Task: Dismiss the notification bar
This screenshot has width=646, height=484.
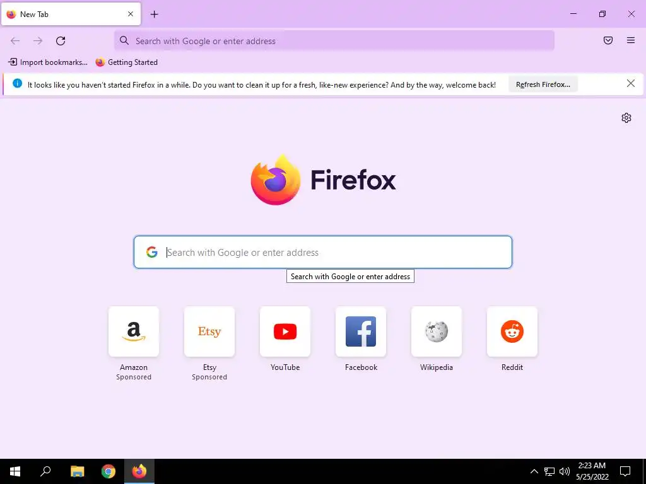Action: tap(631, 84)
